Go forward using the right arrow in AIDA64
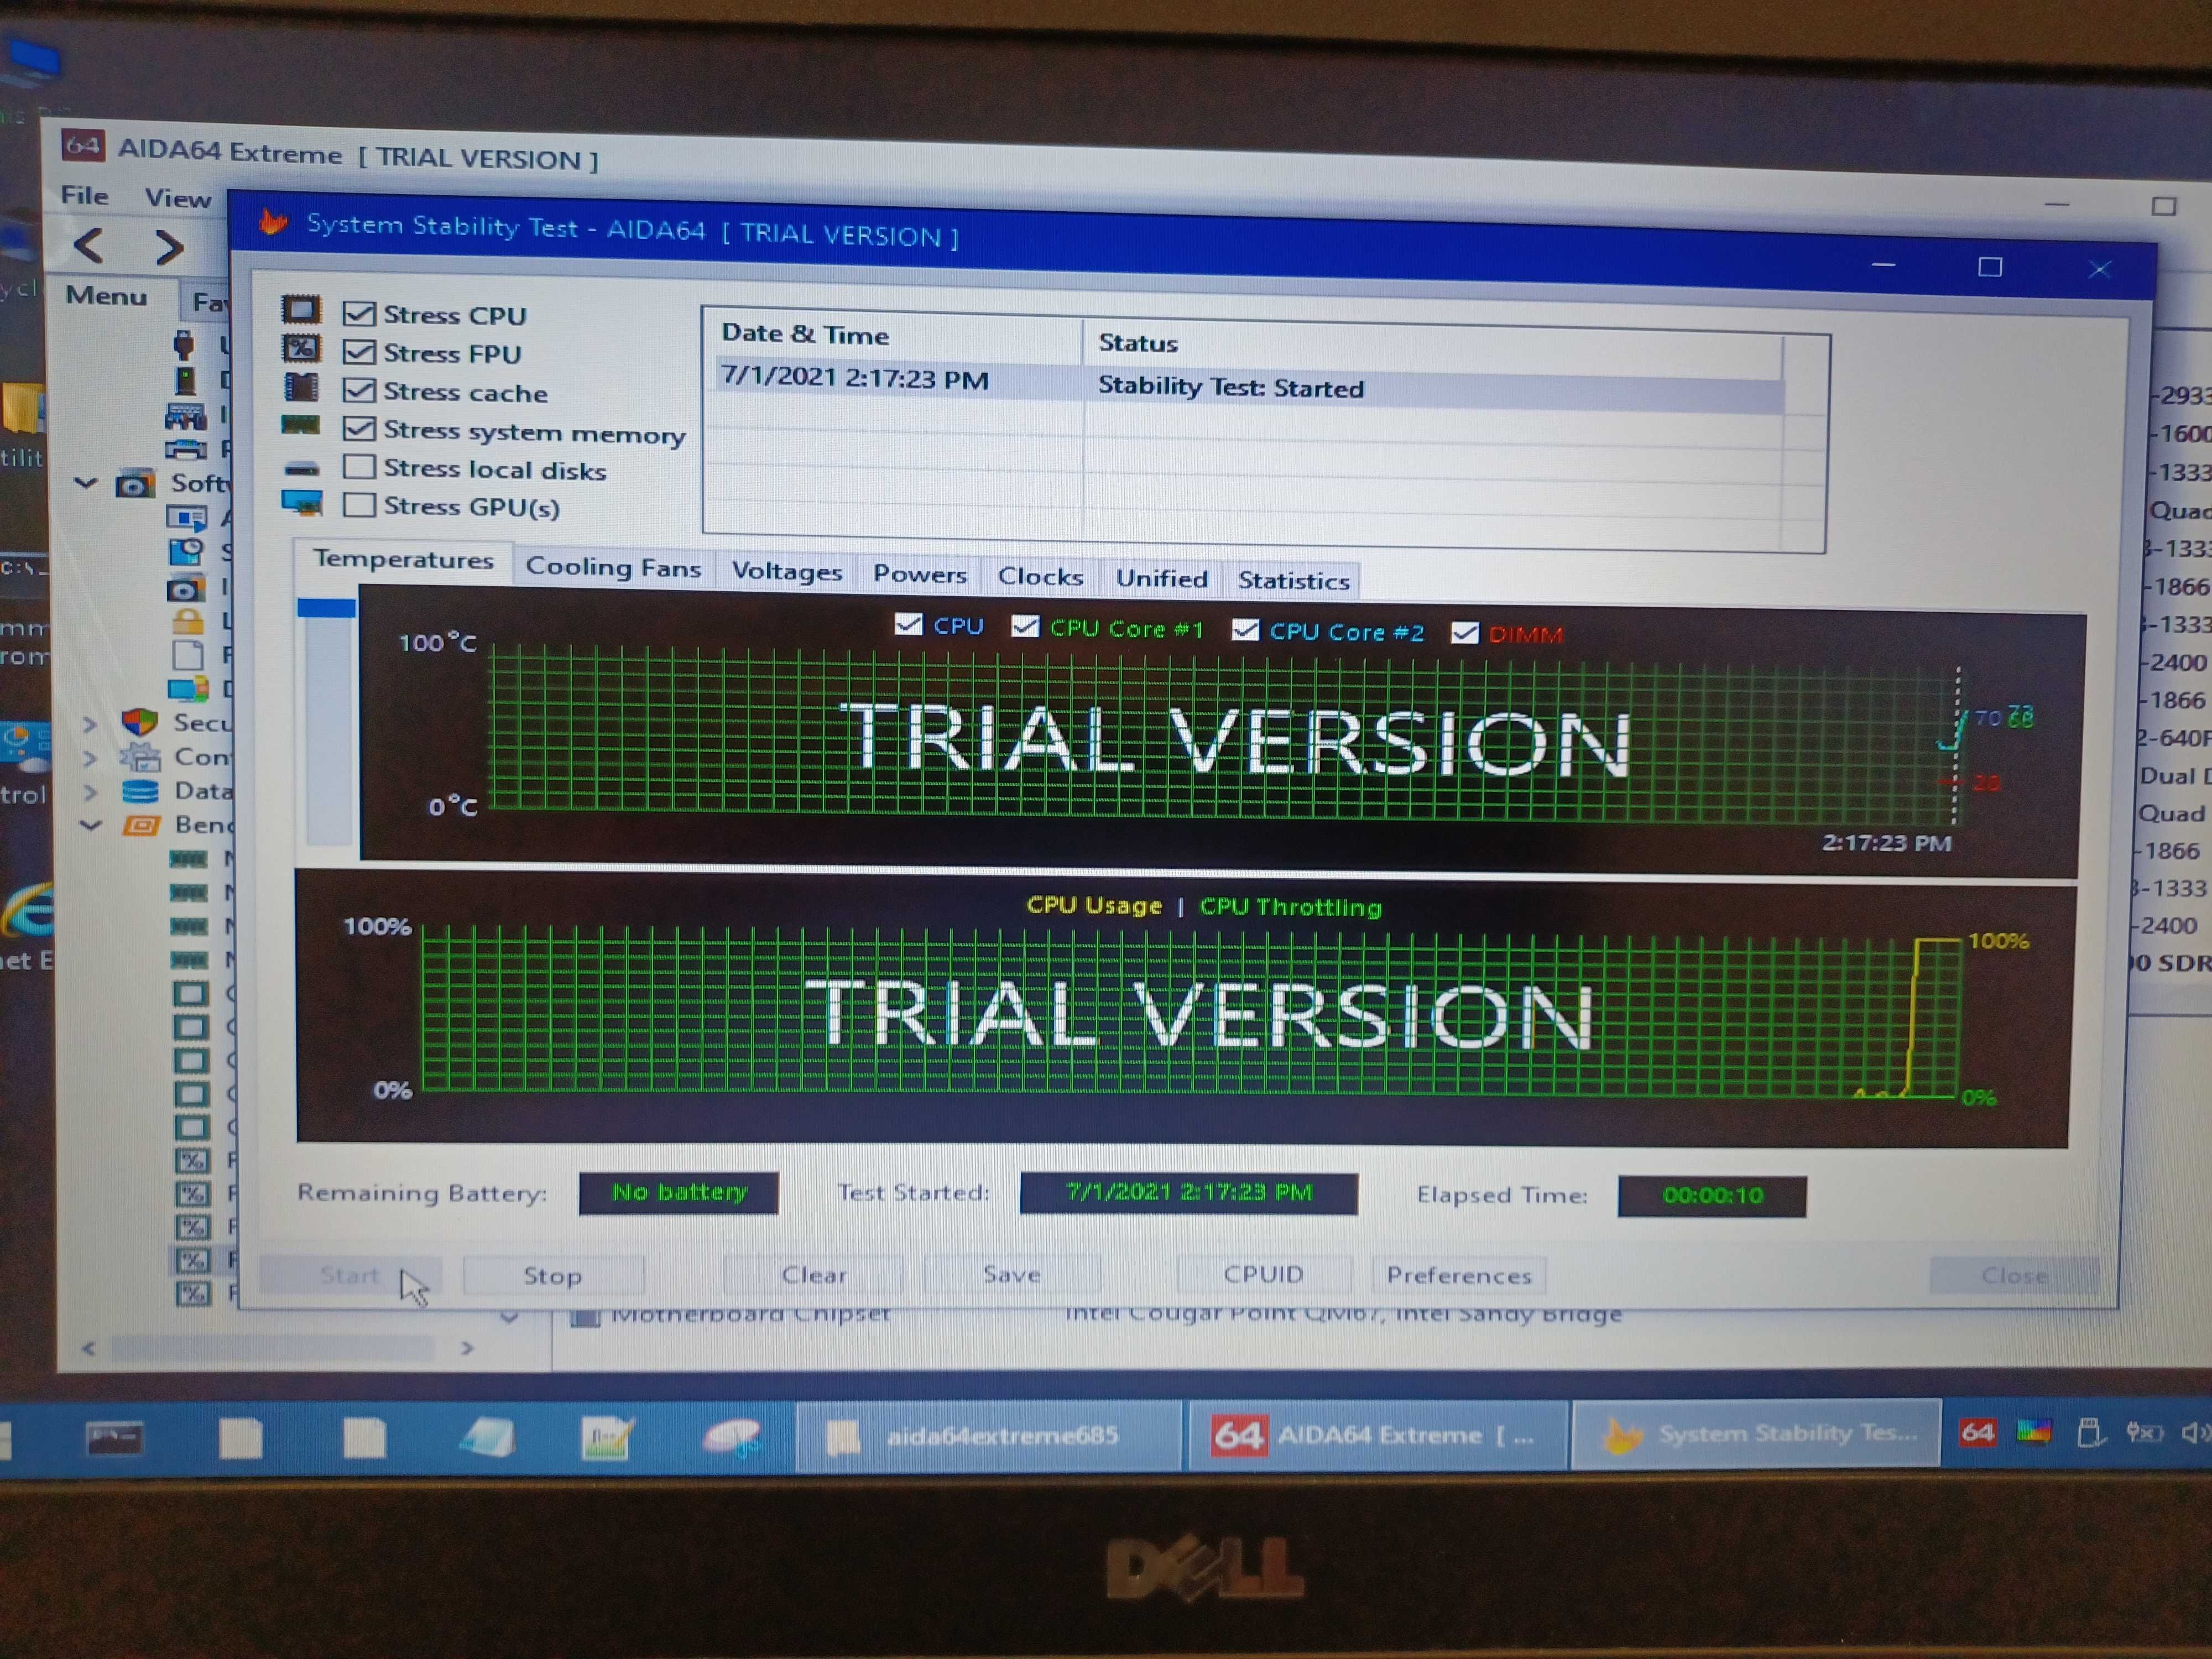 (x=169, y=247)
